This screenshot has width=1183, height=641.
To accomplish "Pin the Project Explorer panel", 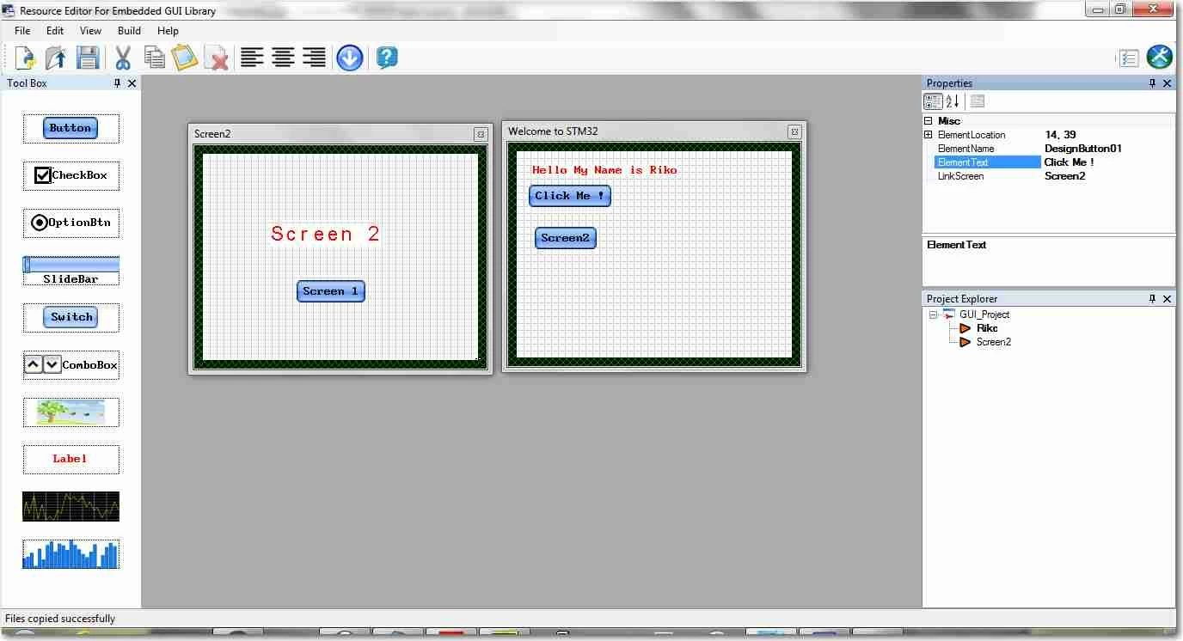I will (1153, 299).
